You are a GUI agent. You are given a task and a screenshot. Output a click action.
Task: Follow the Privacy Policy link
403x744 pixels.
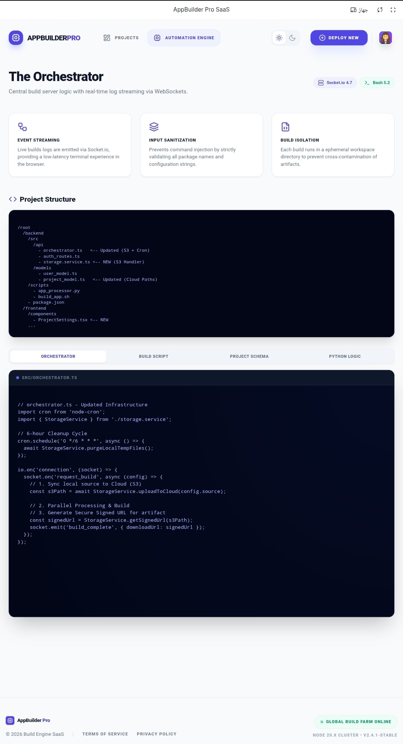pos(157,734)
